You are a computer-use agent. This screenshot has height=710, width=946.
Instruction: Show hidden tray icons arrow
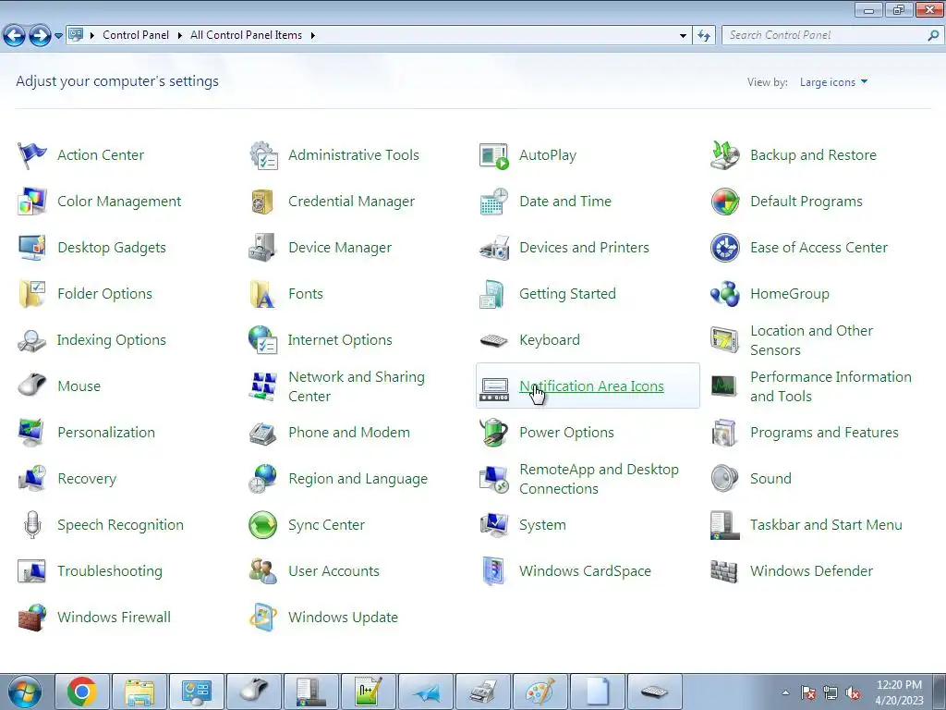(785, 692)
